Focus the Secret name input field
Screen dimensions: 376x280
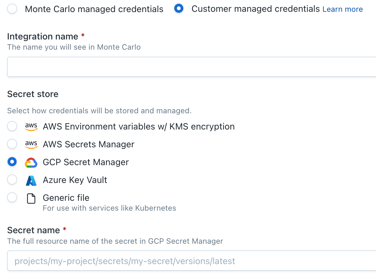(191, 261)
